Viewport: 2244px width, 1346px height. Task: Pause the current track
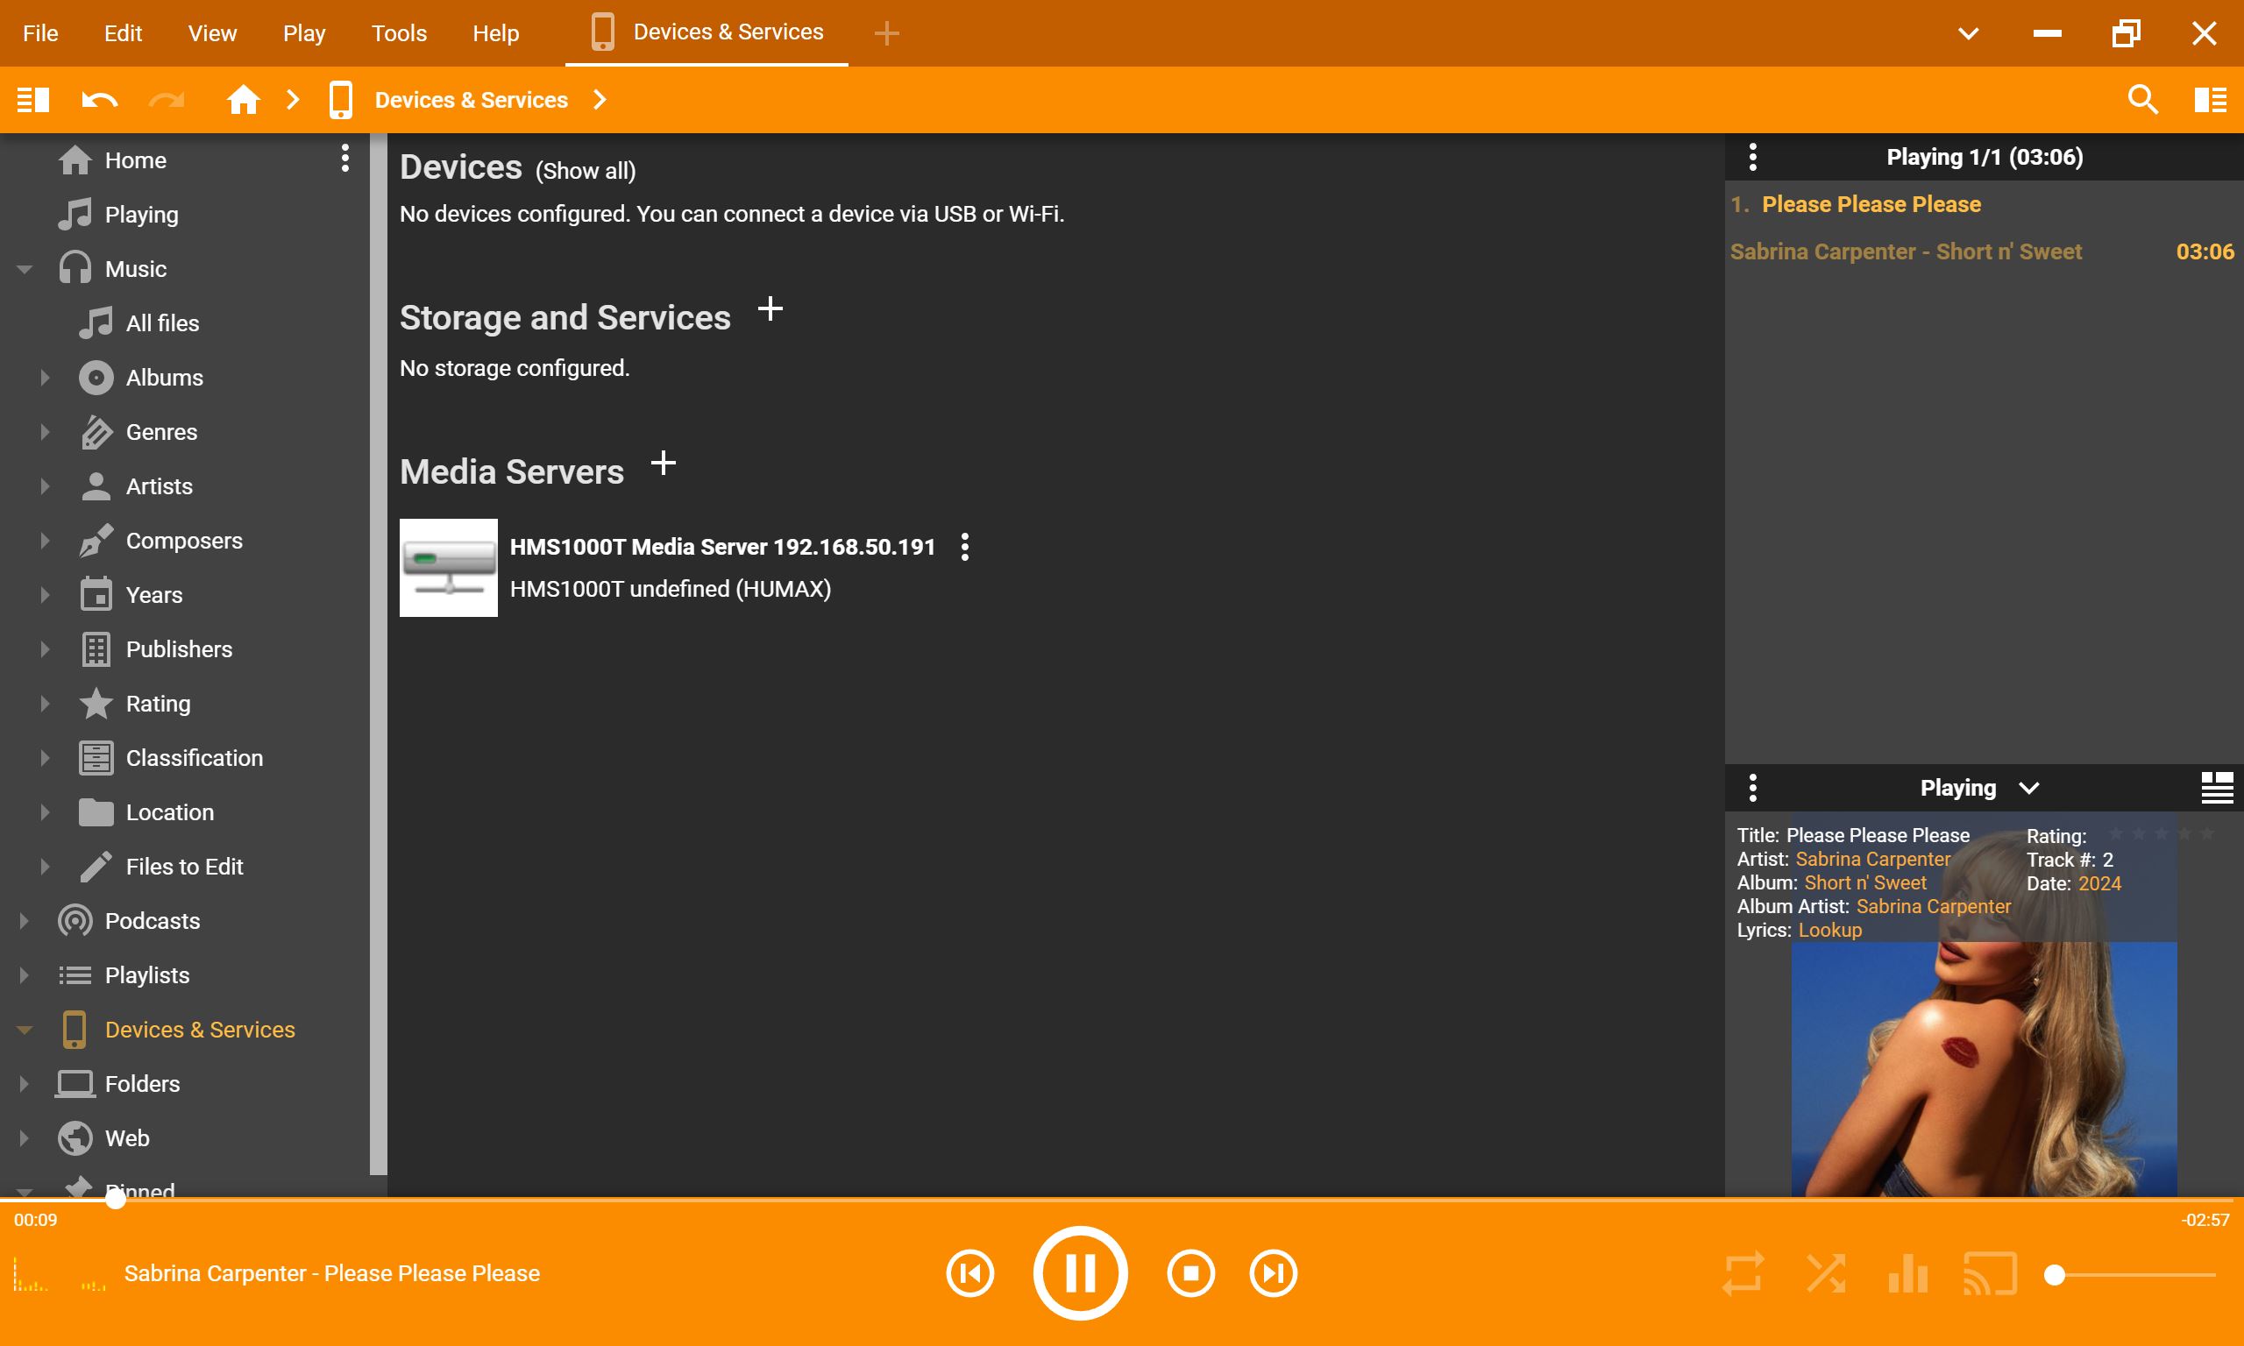pos(1079,1273)
